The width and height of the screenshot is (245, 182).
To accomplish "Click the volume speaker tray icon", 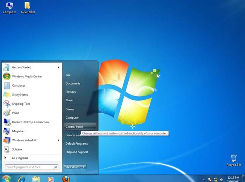I will tap(221, 180).
